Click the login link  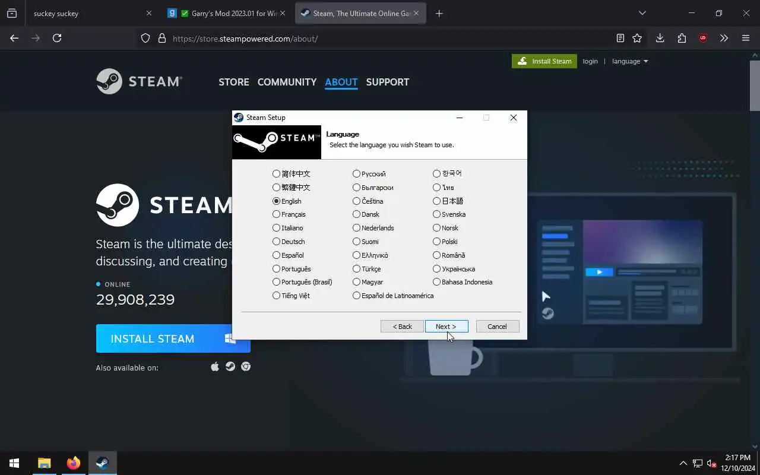pos(590,61)
